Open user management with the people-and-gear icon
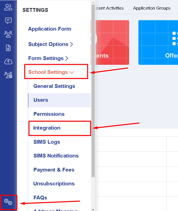178x211 pixels. coord(8,75)
